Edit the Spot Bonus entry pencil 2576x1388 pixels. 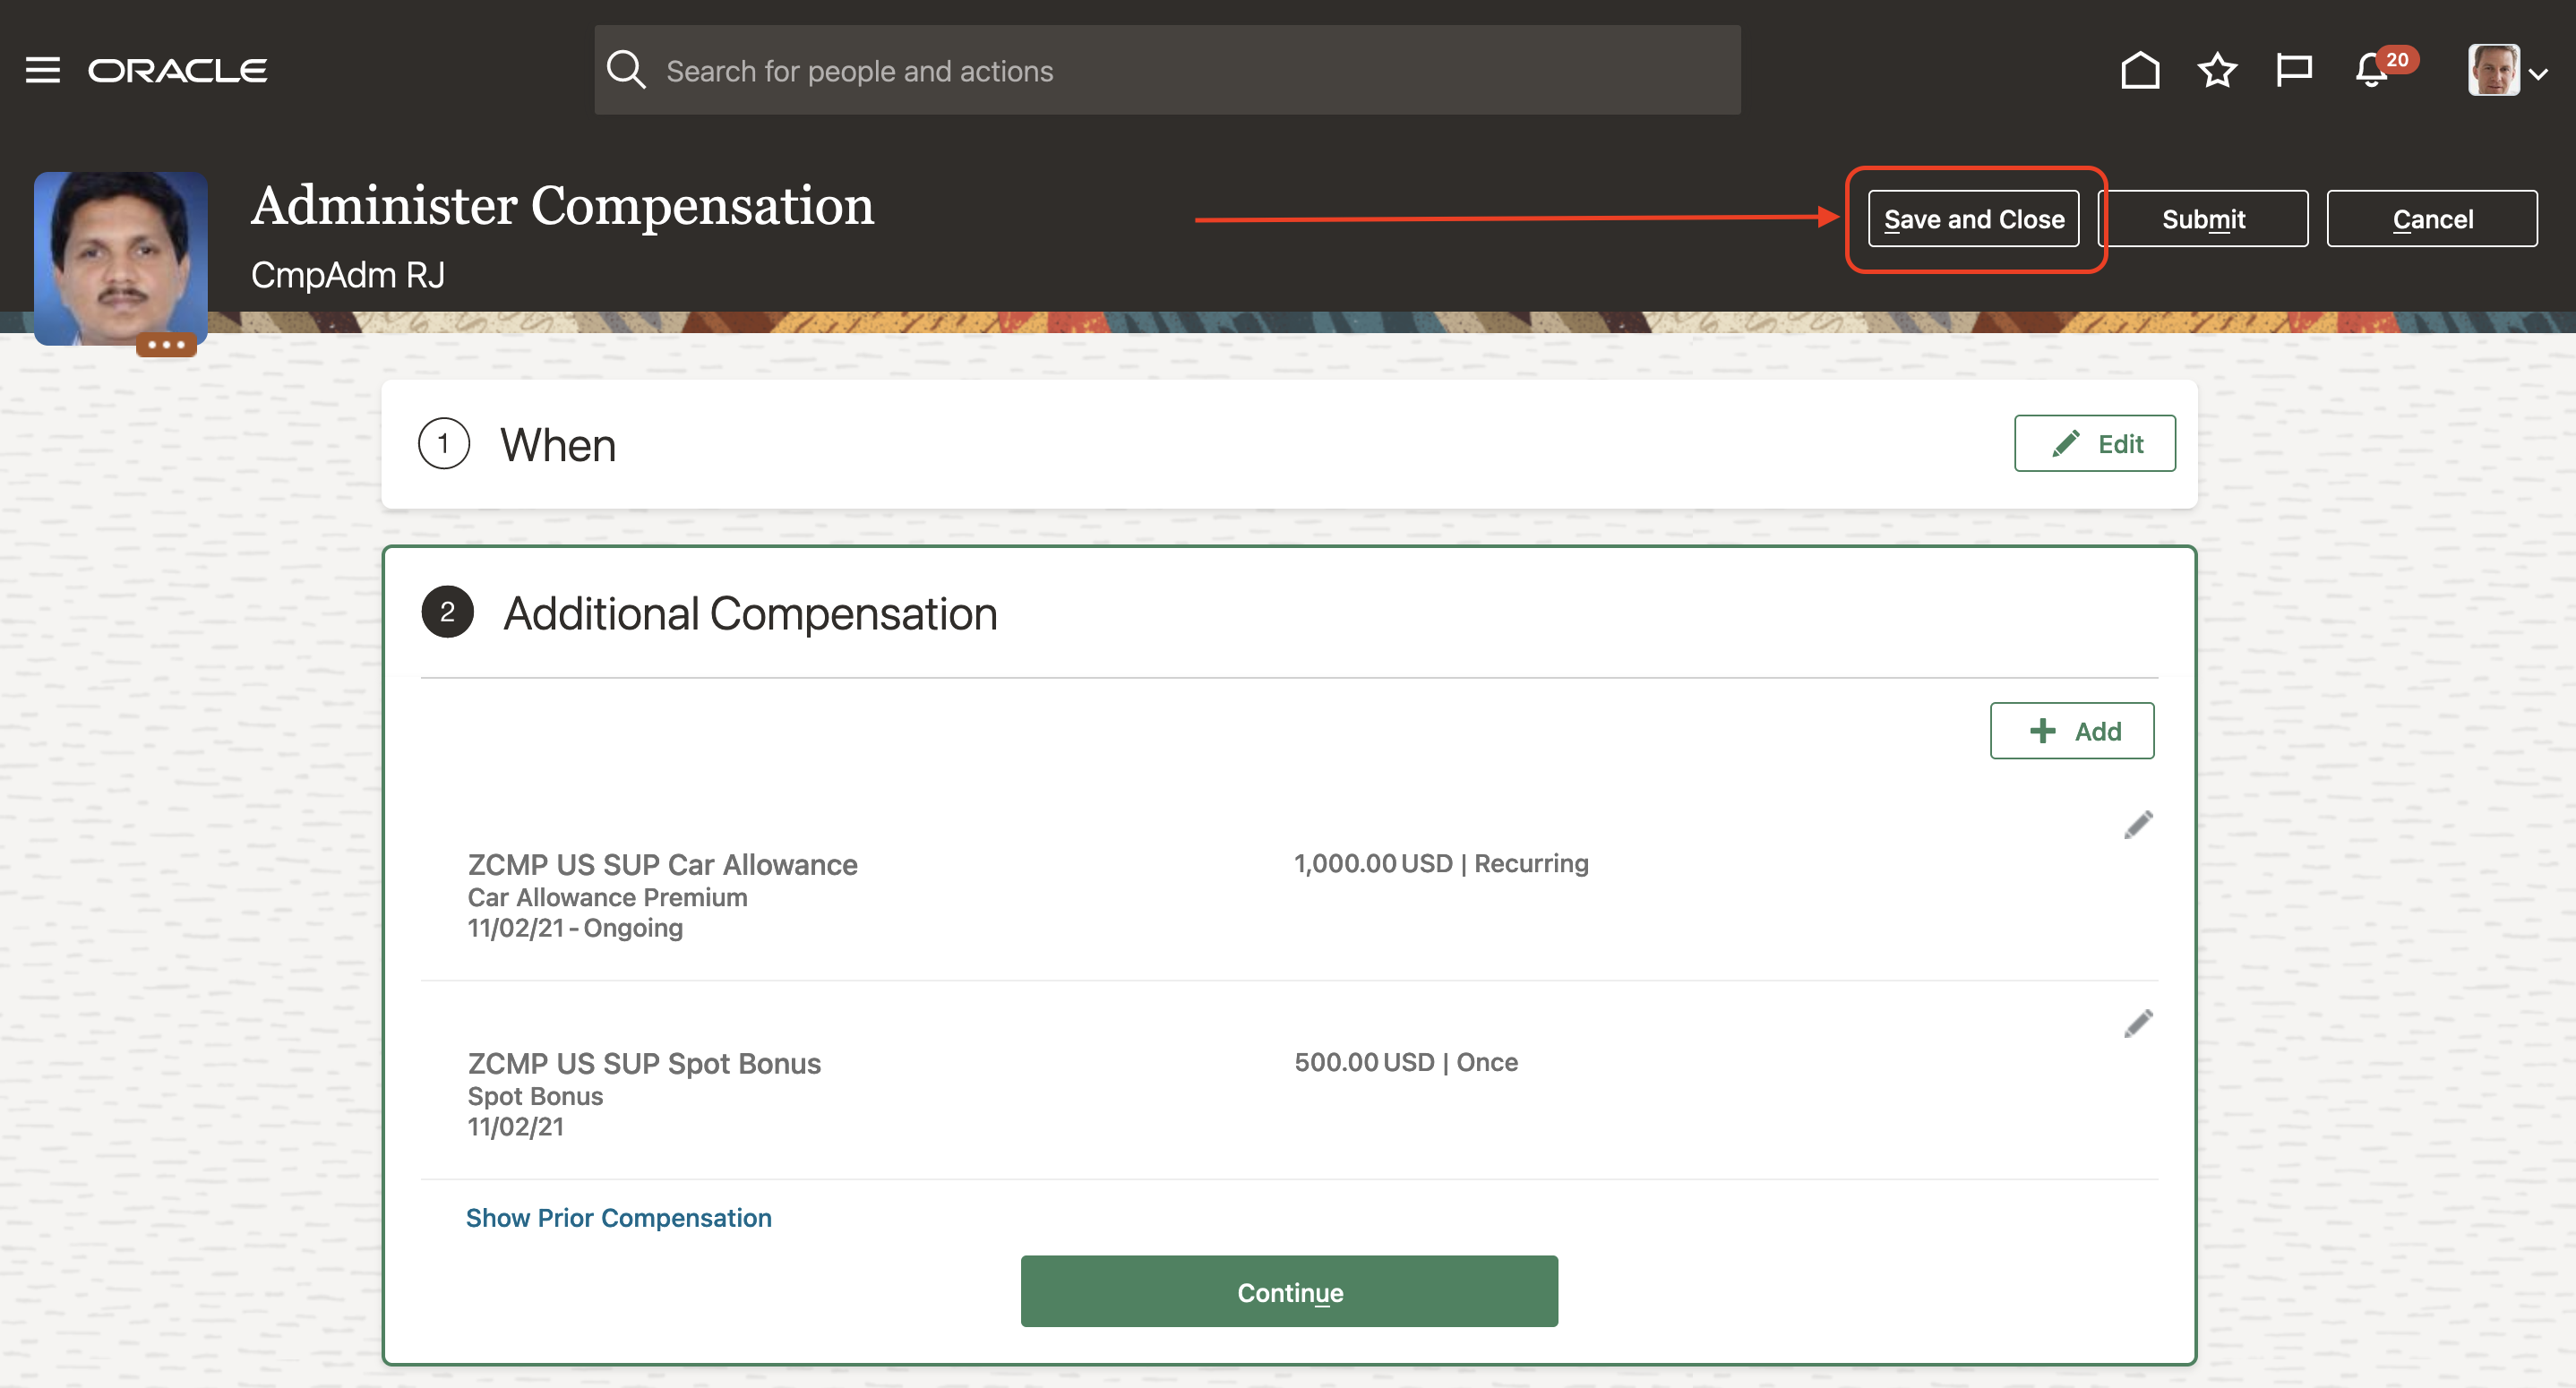(2137, 1024)
